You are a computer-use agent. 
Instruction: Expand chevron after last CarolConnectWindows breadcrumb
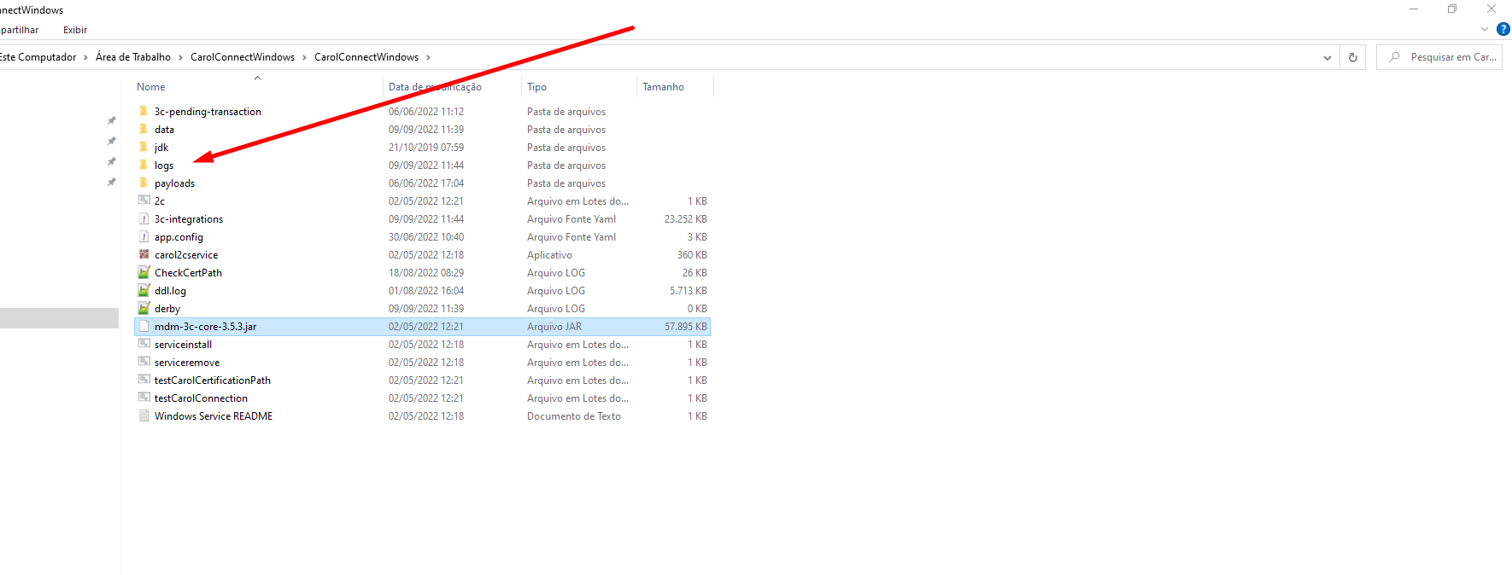tap(428, 57)
